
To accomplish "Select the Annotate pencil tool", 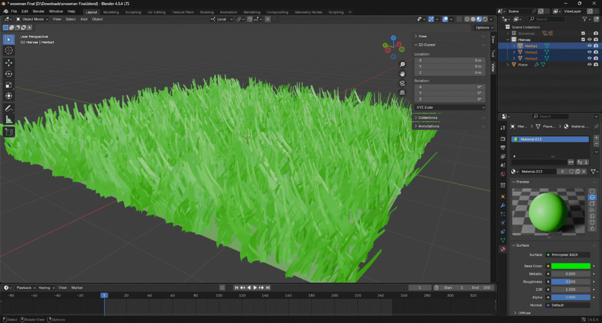I will click(x=9, y=109).
